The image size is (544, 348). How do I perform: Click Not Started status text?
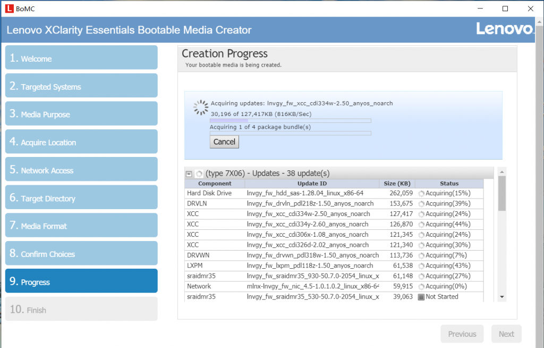point(442,296)
